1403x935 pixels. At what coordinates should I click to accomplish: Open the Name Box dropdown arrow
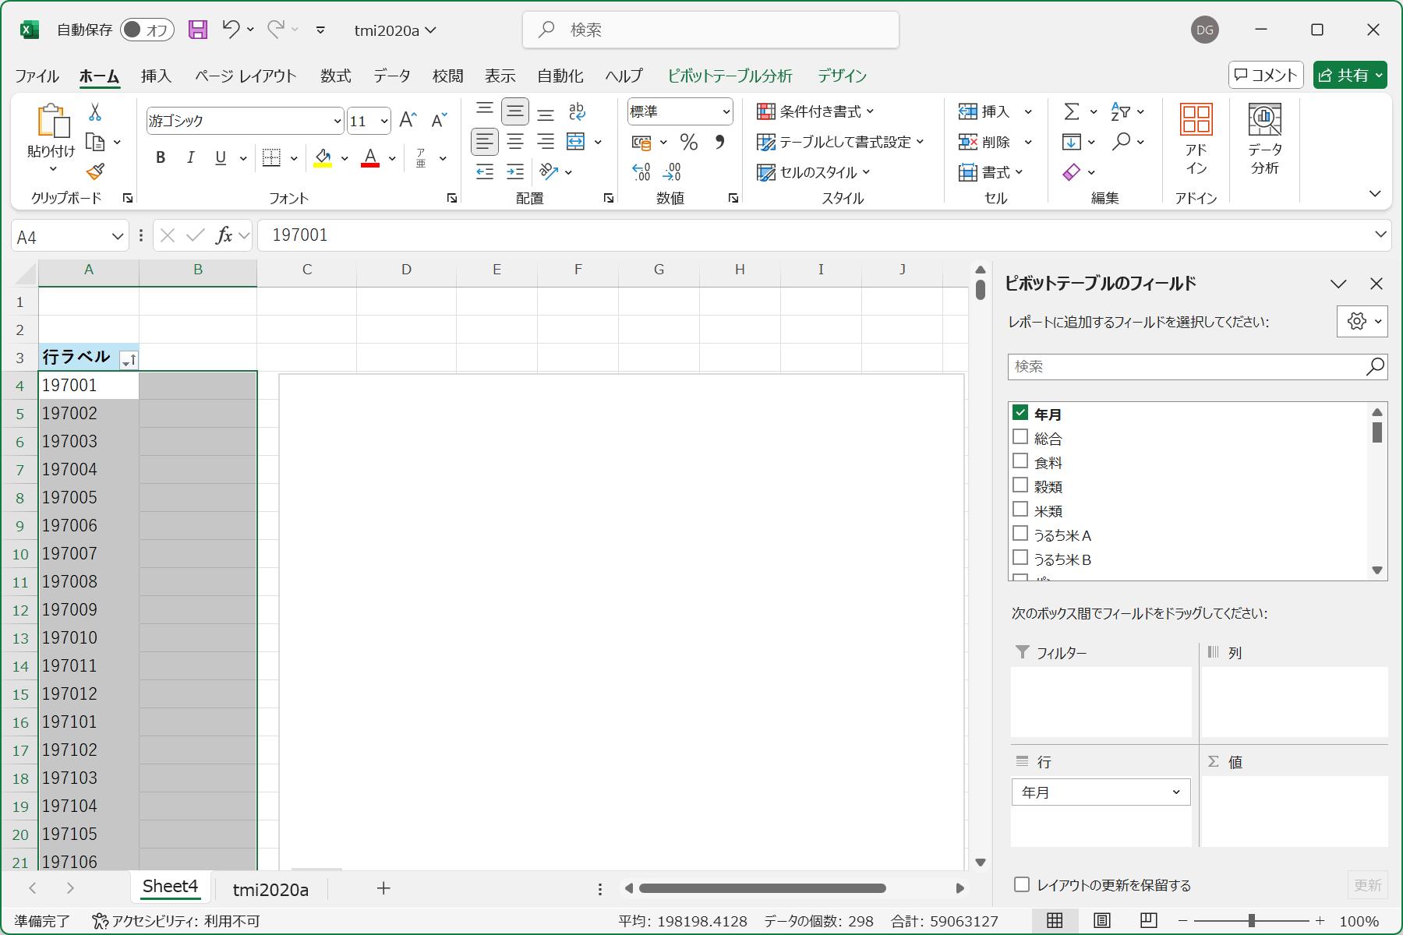click(118, 236)
